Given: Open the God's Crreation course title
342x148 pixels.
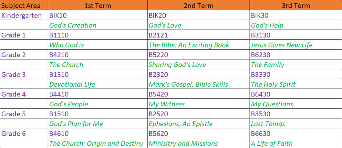Looking at the screenshot, I should [73, 25].
